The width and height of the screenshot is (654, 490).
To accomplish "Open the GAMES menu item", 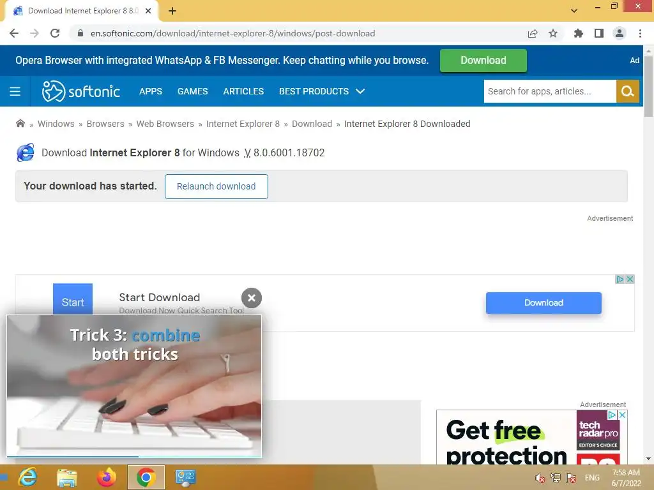I will tap(193, 91).
